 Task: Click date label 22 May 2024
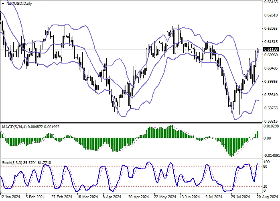coord(165,197)
